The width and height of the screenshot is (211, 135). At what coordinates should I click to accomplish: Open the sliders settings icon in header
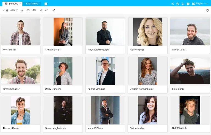click(183, 4)
